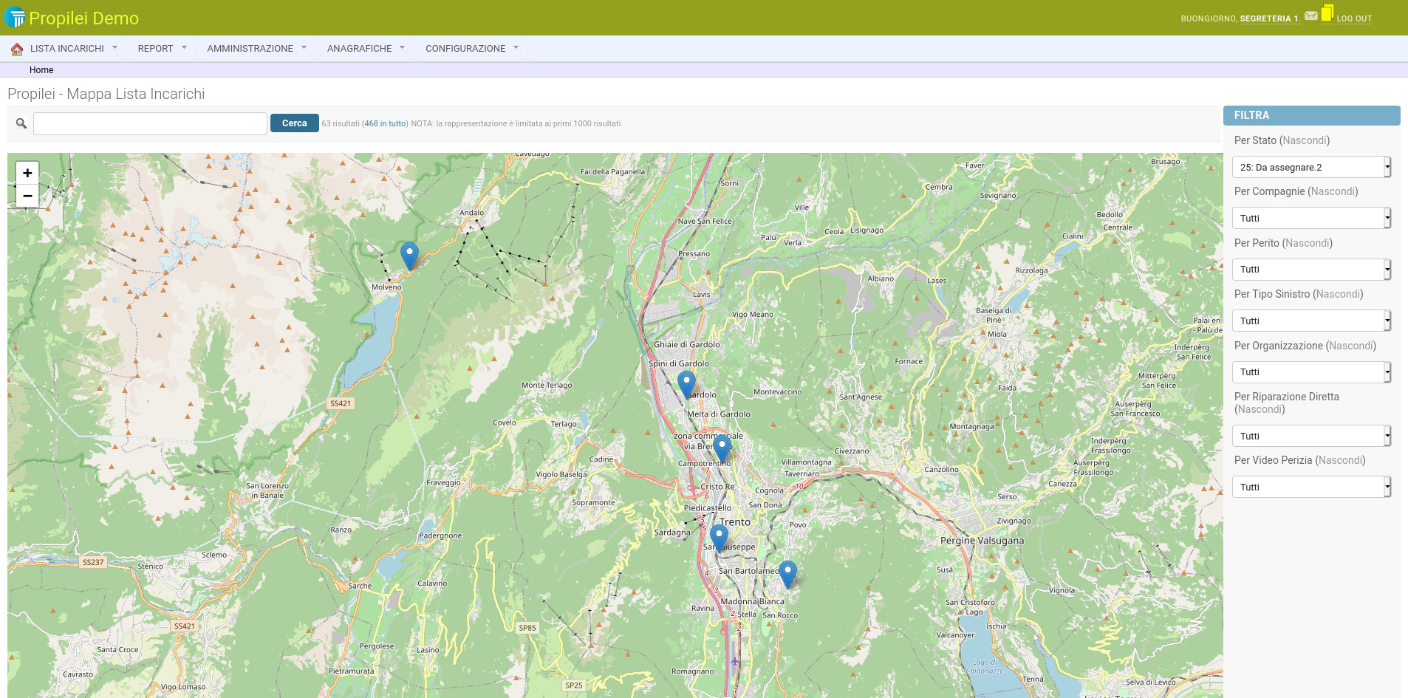Hide the Per Perito filter via Nascondi
The height and width of the screenshot is (698, 1408).
click(x=1308, y=243)
